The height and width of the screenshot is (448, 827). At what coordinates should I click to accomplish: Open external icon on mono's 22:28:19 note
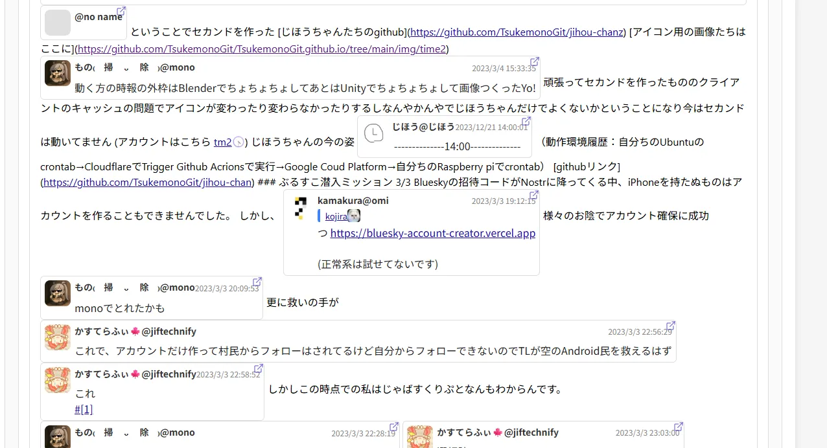click(394, 427)
